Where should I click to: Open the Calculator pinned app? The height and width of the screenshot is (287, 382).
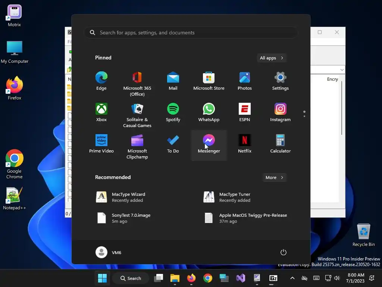281,144
